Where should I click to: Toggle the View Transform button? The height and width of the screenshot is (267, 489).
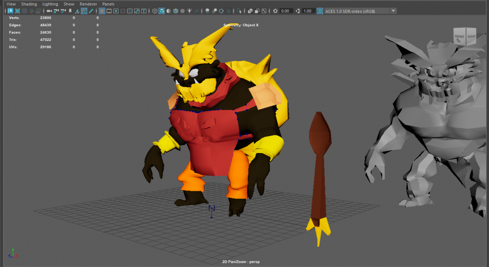click(x=320, y=11)
